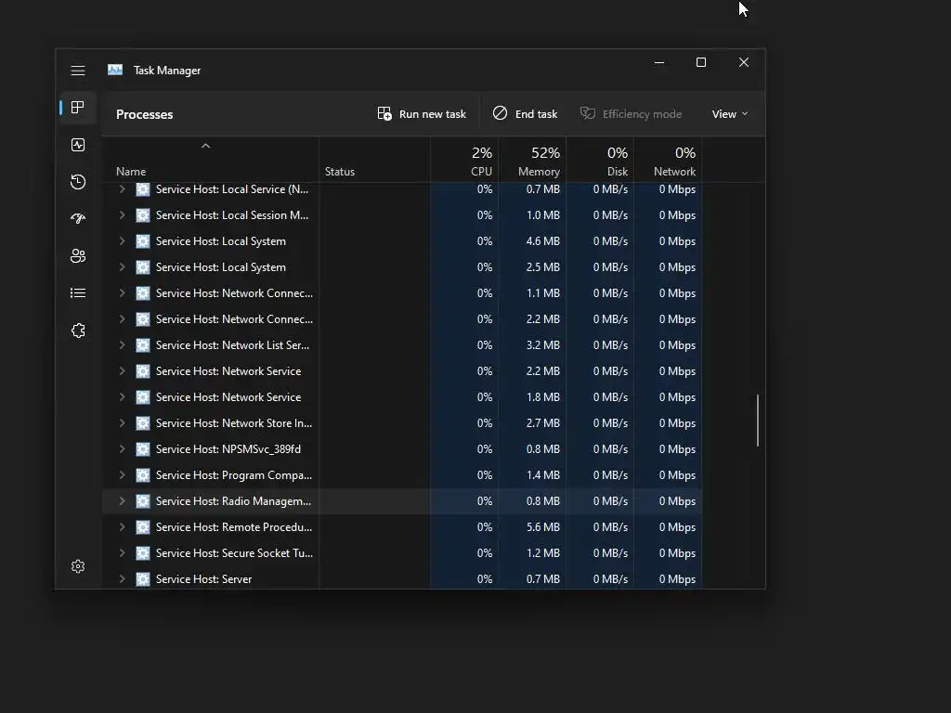Sort by Disk column header

tap(601, 160)
